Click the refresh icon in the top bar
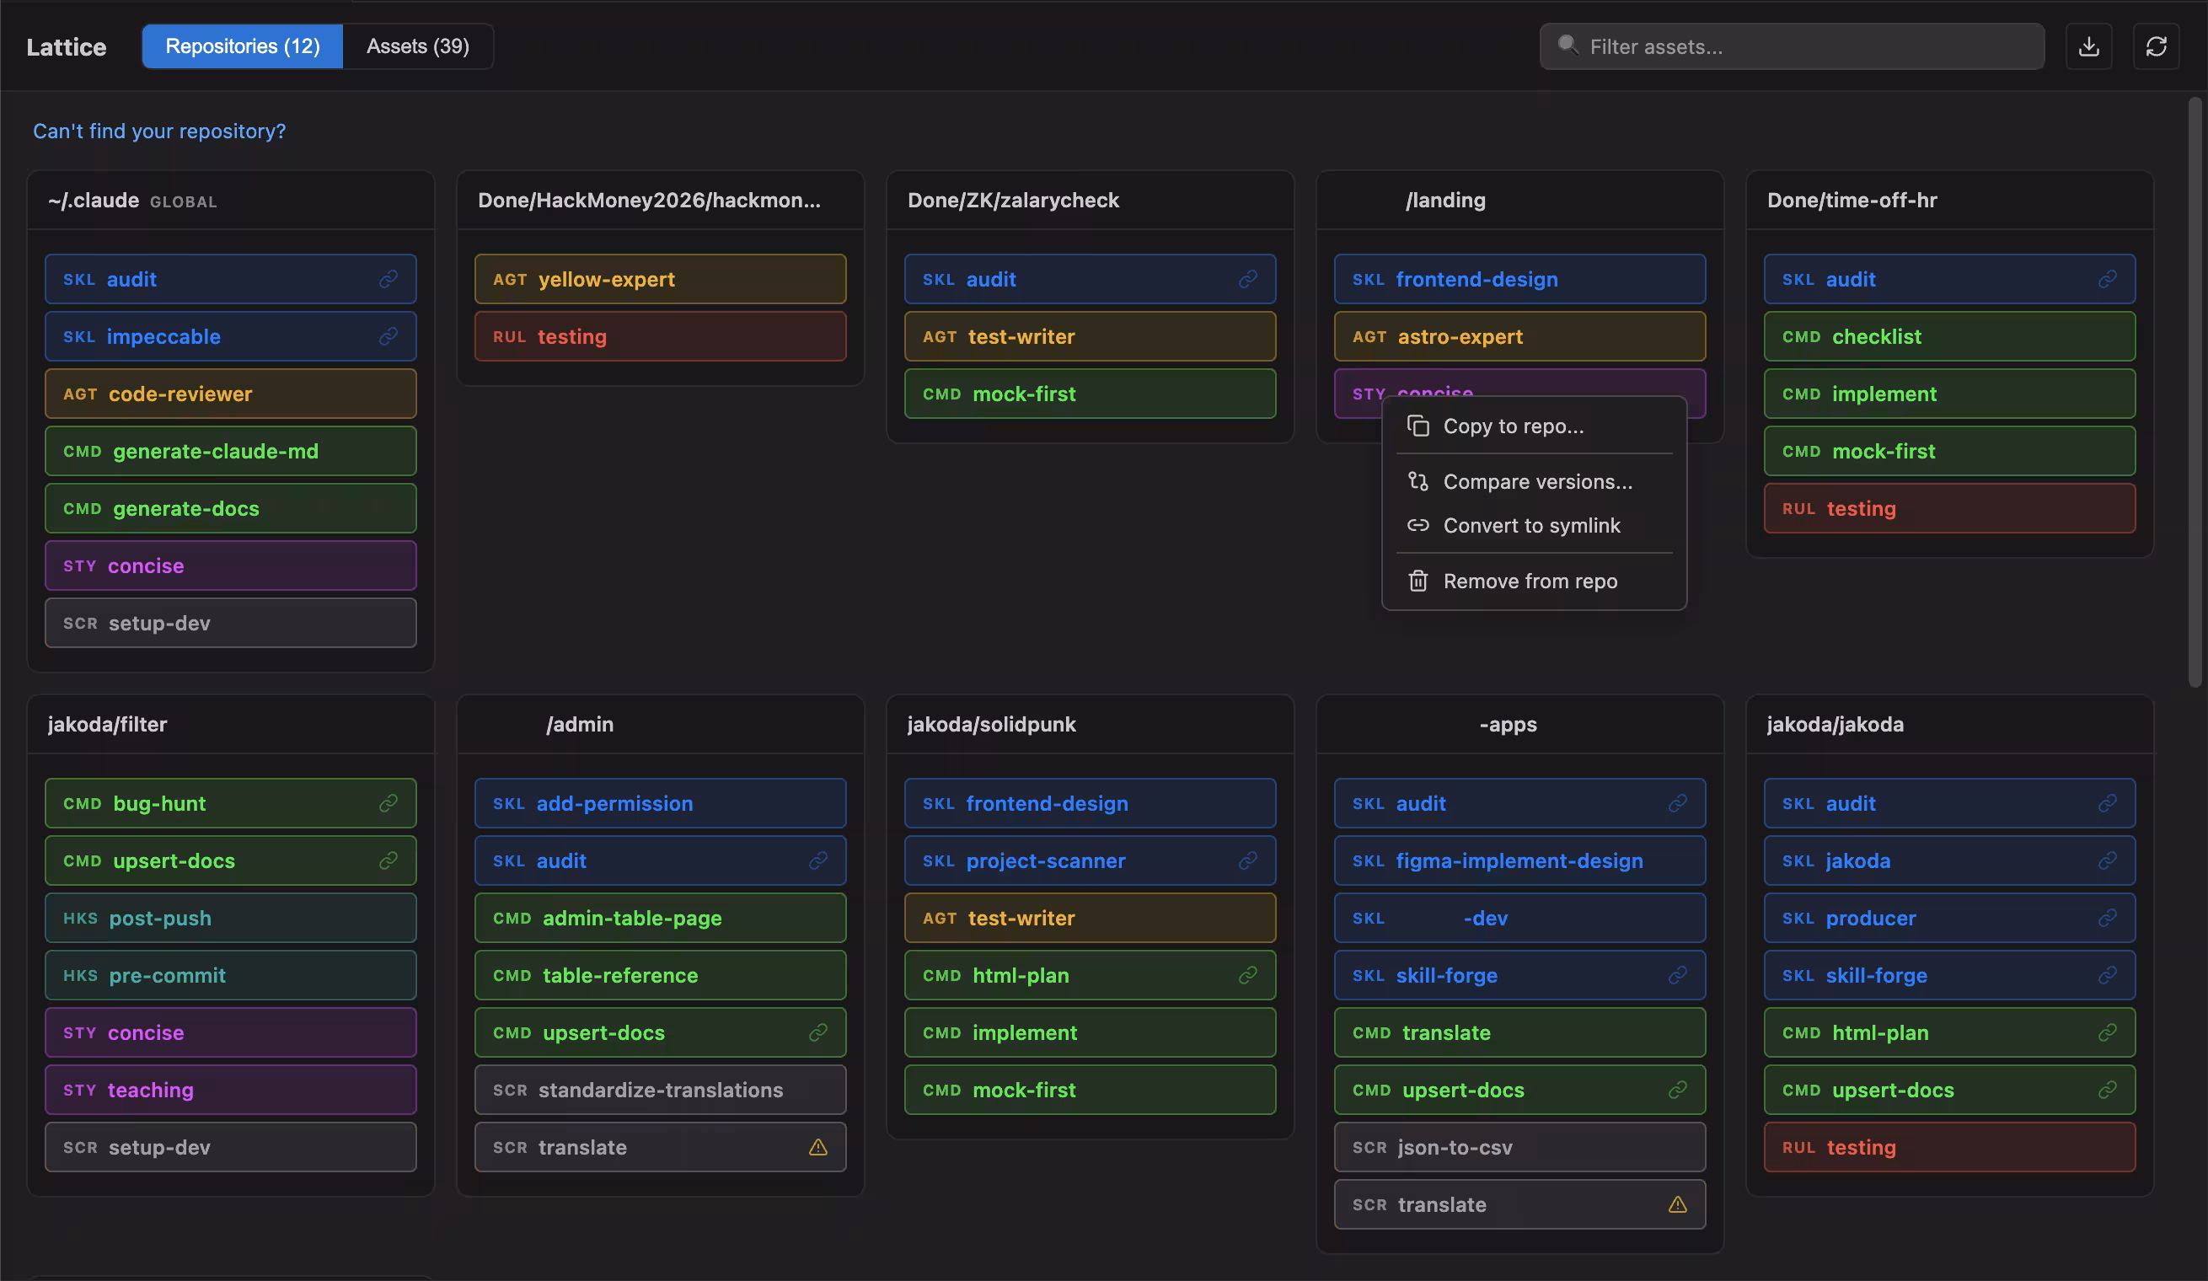The image size is (2208, 1281). (2156, 46)
